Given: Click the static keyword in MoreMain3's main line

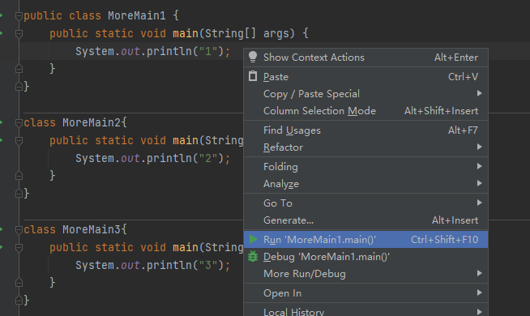Looking at the screenshot, I should point(114,247).
